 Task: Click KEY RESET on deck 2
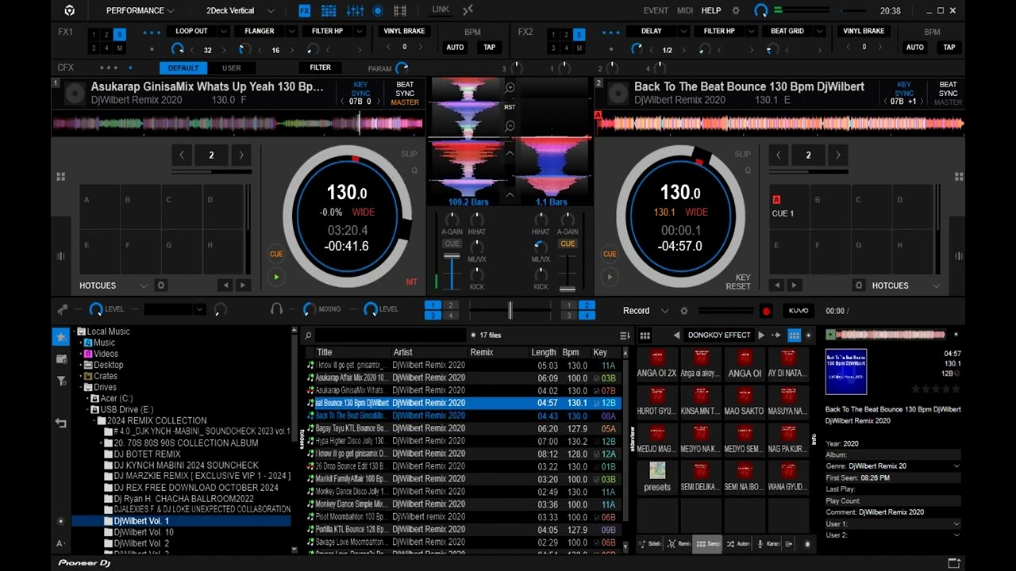[x=737, y=282]
